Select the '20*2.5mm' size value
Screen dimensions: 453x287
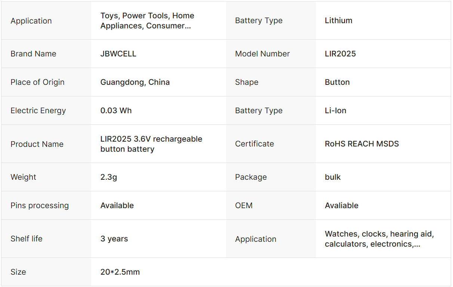tap(120, 272)
